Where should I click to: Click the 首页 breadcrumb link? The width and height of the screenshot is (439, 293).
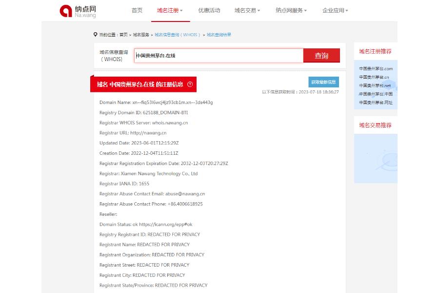pyautogui.click(x=123, y=35)
